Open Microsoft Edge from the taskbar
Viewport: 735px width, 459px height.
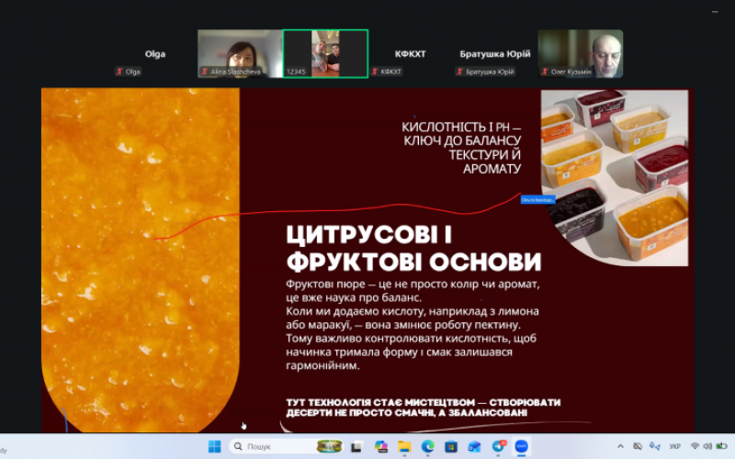[x=427, y=446]
